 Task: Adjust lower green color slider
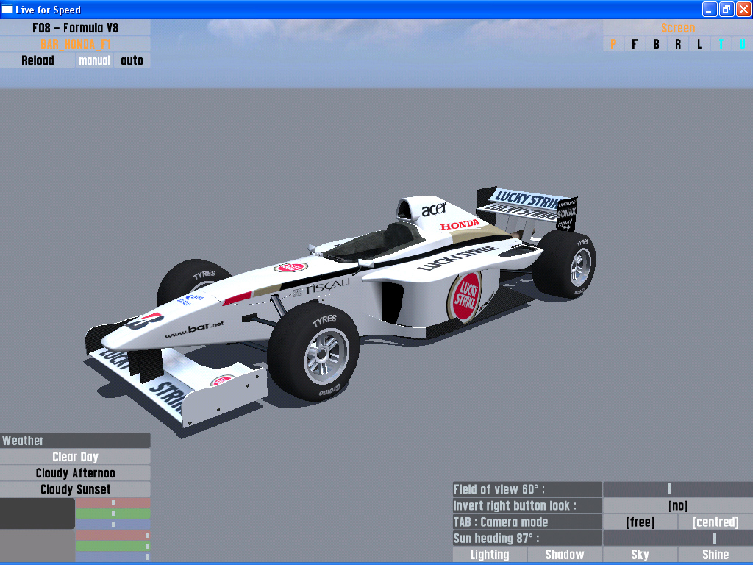pos(113,547)
